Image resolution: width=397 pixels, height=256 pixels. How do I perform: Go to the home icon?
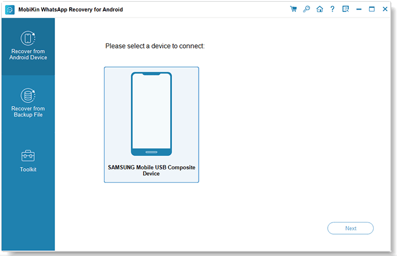coord(319,10)
